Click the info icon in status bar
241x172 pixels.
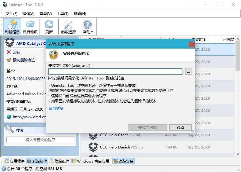tap(4, 169)
